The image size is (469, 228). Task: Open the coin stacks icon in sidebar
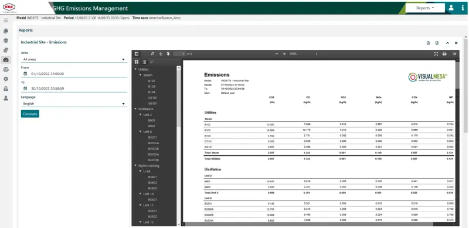tap(6, 50)
